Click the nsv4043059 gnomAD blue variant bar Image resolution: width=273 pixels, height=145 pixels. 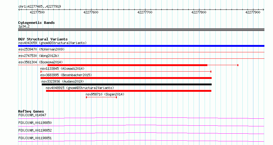tap(141, 46)
